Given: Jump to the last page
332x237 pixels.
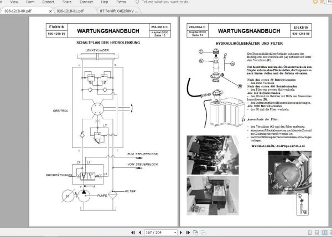Looking at the screenshot, I should coord(188,233).
